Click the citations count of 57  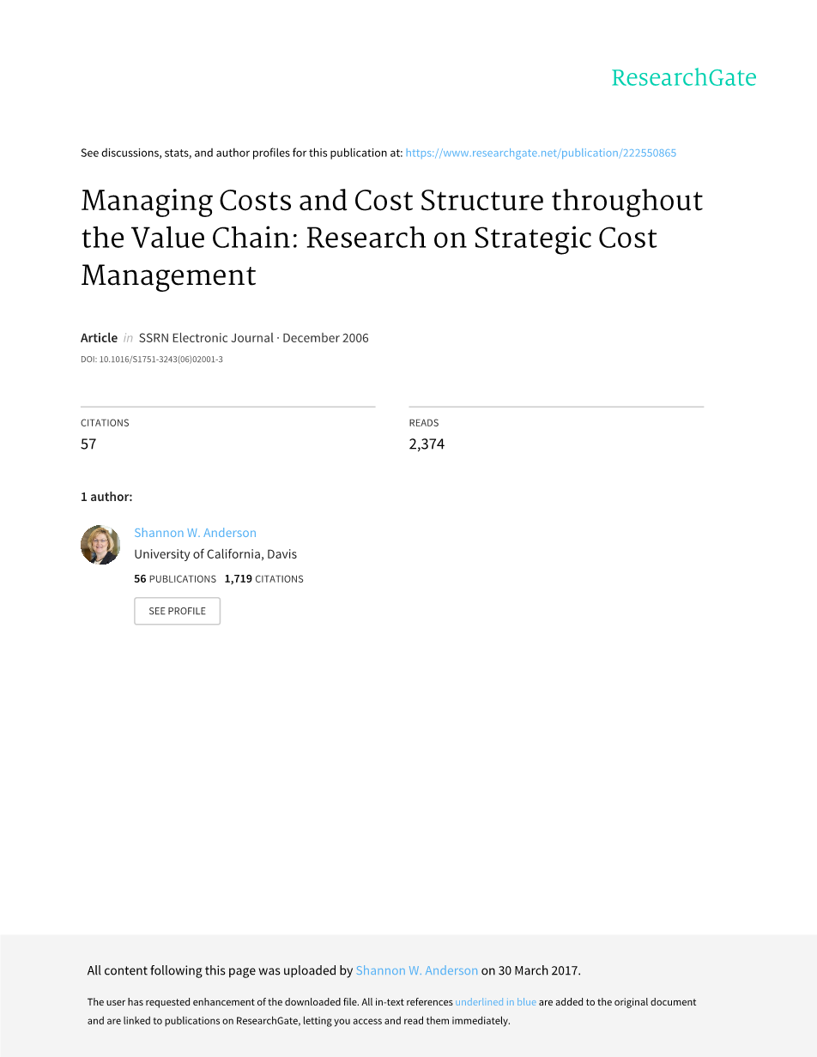(88, 444)
